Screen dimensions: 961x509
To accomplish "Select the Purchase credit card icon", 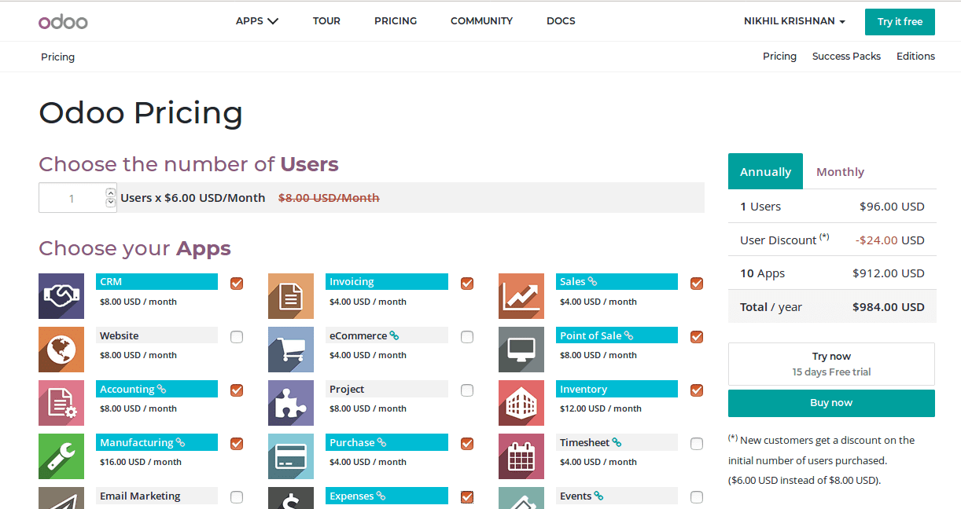I will [x=291, y=456].
